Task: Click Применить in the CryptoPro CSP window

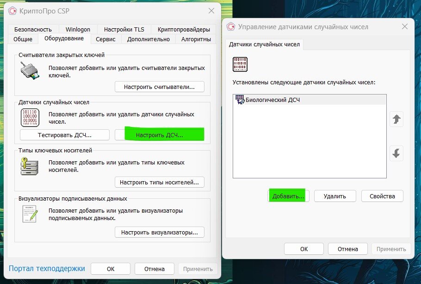Action: tap(198, 269)
